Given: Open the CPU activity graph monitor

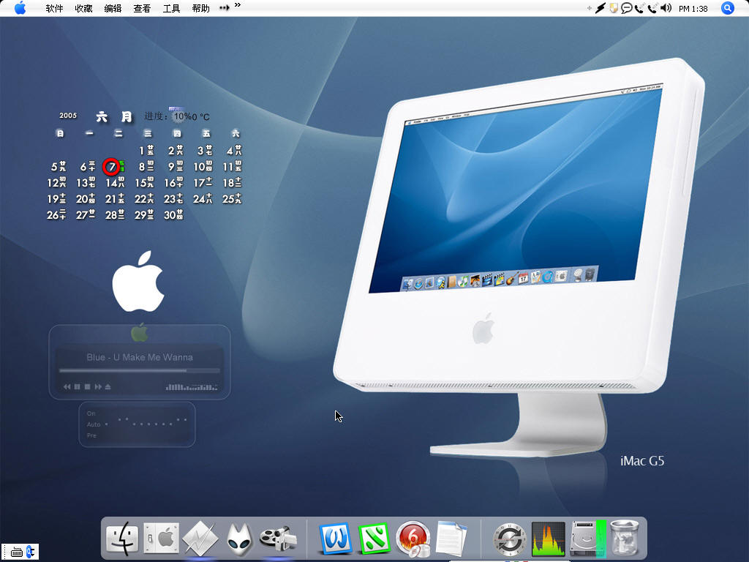Looking at the screenshot, I should [549, 539].
